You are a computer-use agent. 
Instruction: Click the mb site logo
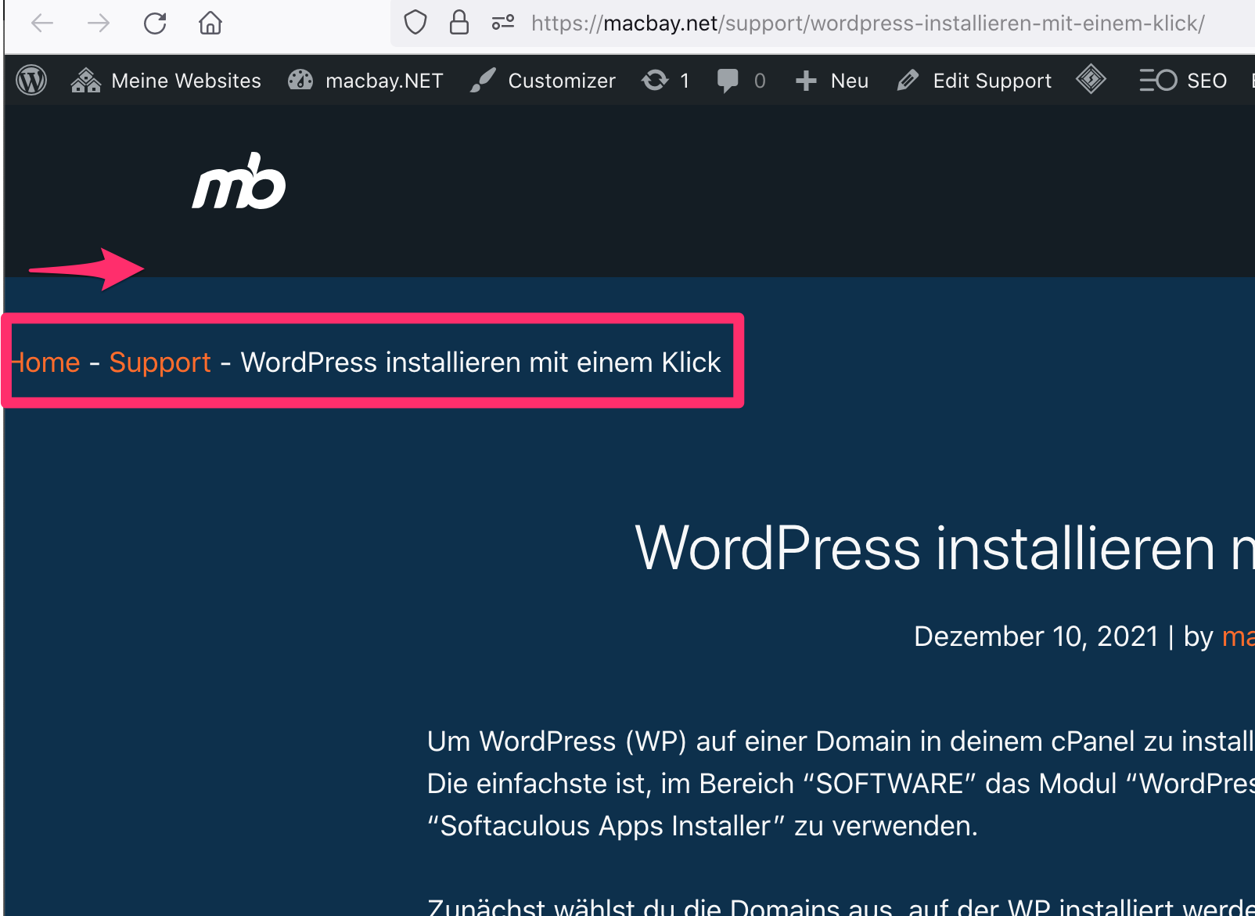click(x=239, y=181)
